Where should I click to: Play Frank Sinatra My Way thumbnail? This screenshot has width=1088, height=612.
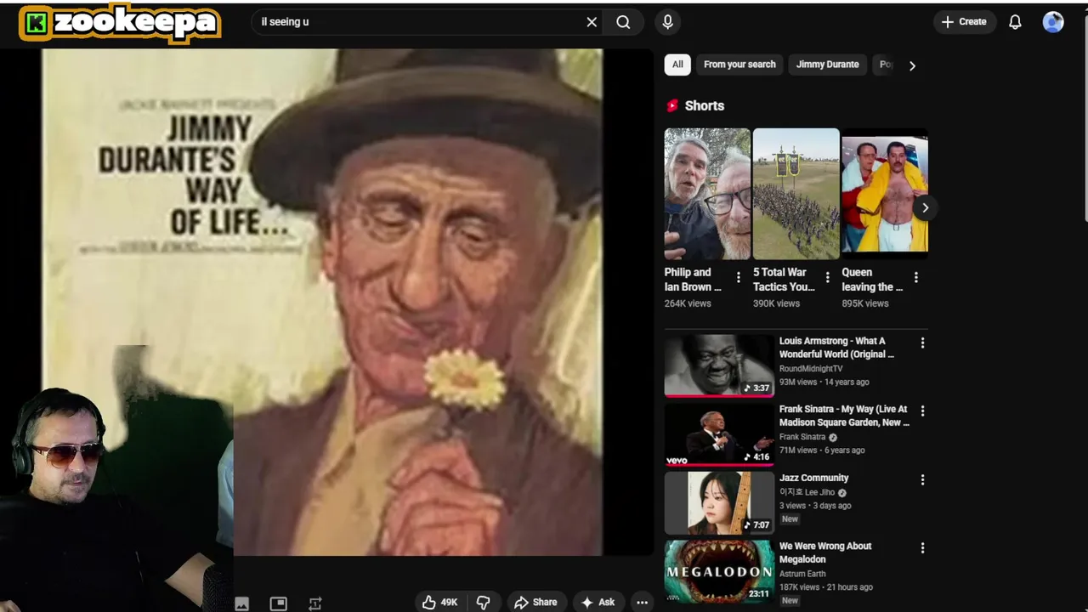tap(719, 433)
